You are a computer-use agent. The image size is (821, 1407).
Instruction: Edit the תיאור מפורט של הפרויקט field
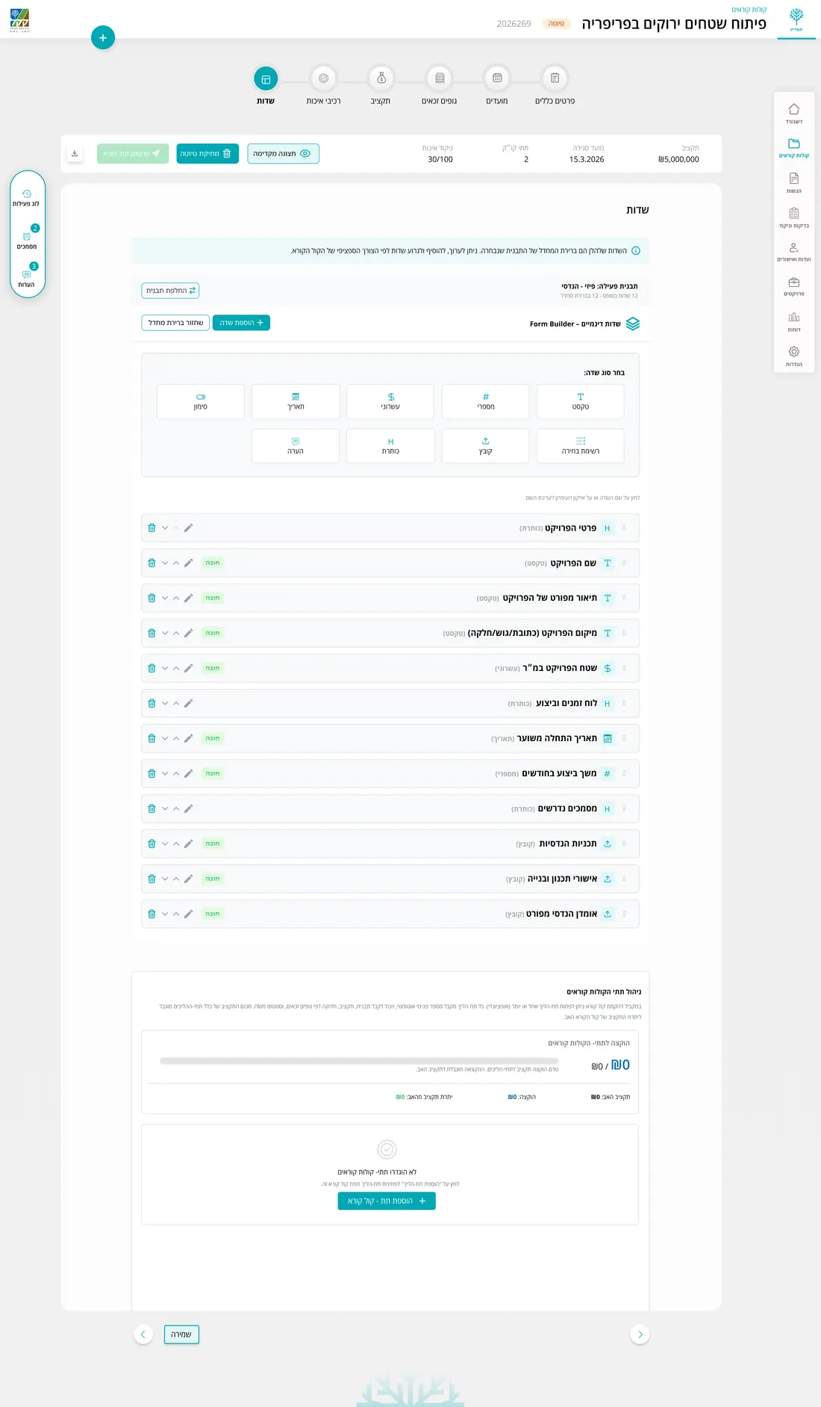[188, 598]
